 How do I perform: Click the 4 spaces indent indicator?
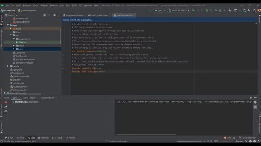pos(239,142)
